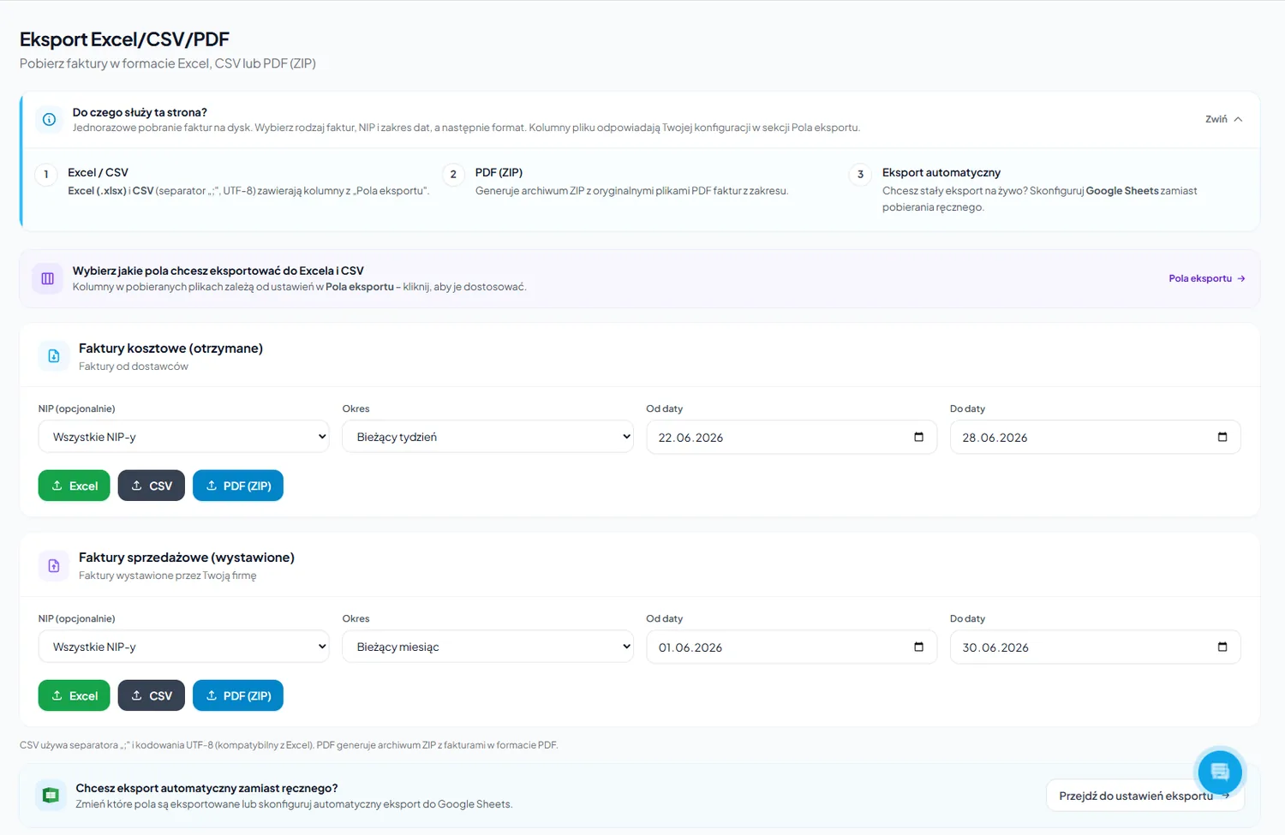Export sales invoices to CSV

tap(152, 695)
